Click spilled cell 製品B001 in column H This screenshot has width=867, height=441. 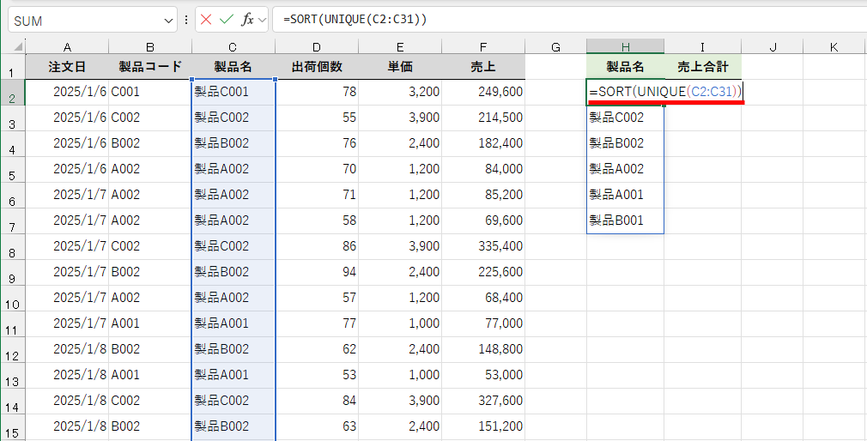(x=626, y=221)
